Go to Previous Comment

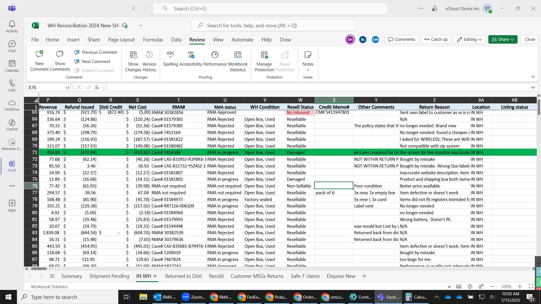(x=96, y=52)
